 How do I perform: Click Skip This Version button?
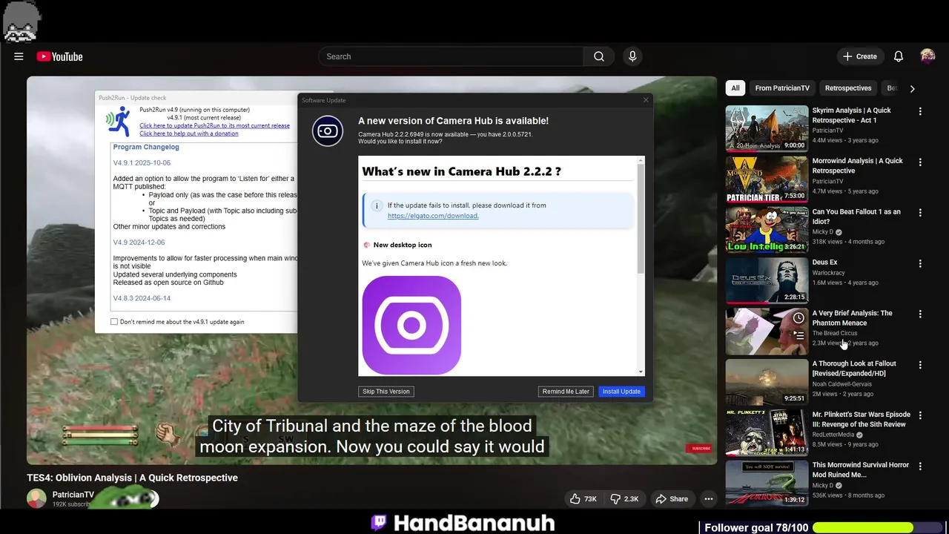point(386,392)
